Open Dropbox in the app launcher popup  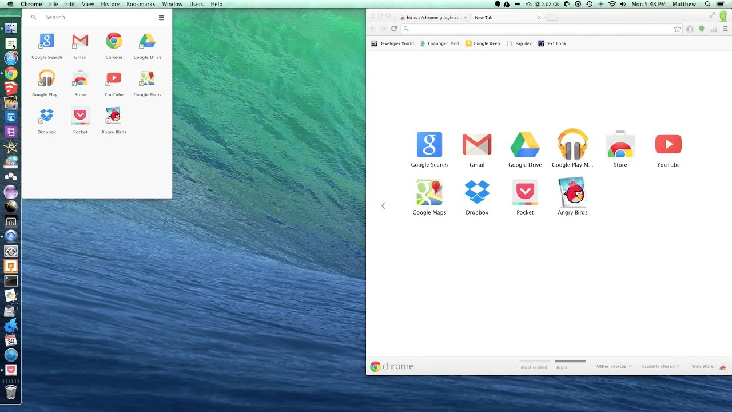coord(47,120)
